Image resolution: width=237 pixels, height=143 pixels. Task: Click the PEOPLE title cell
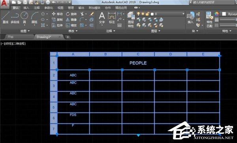[138, 63]
